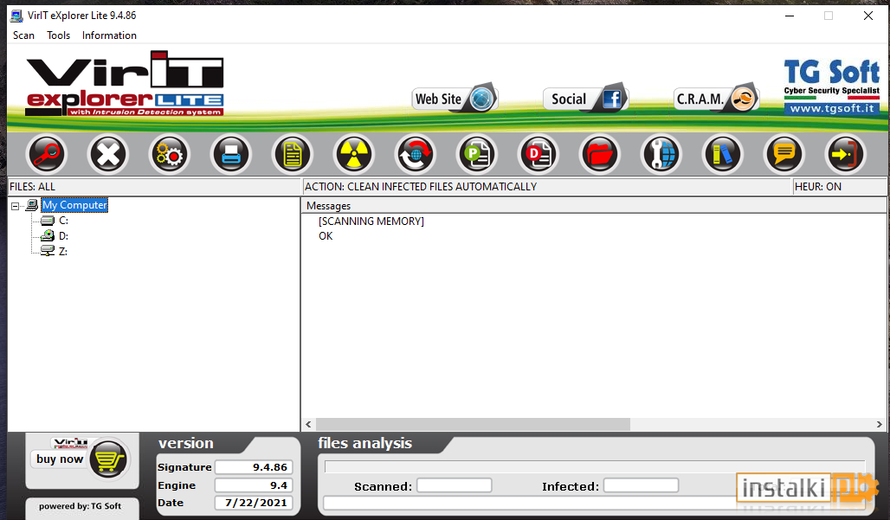
Task: Open settings with the gears icon
Action: pyautogui.click(x=169, y=154)
